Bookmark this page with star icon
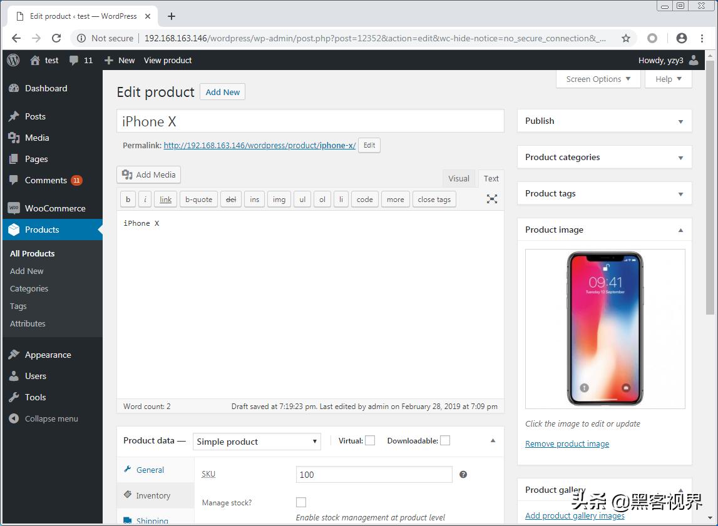The image size is (718, 526). [625, 38]
